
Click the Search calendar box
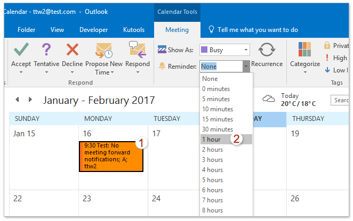click(x=340, y=100)
